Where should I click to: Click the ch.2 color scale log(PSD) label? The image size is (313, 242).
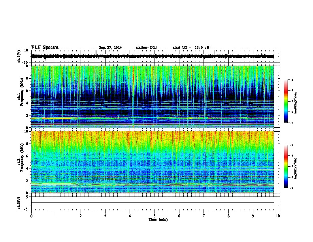point(296,168)
